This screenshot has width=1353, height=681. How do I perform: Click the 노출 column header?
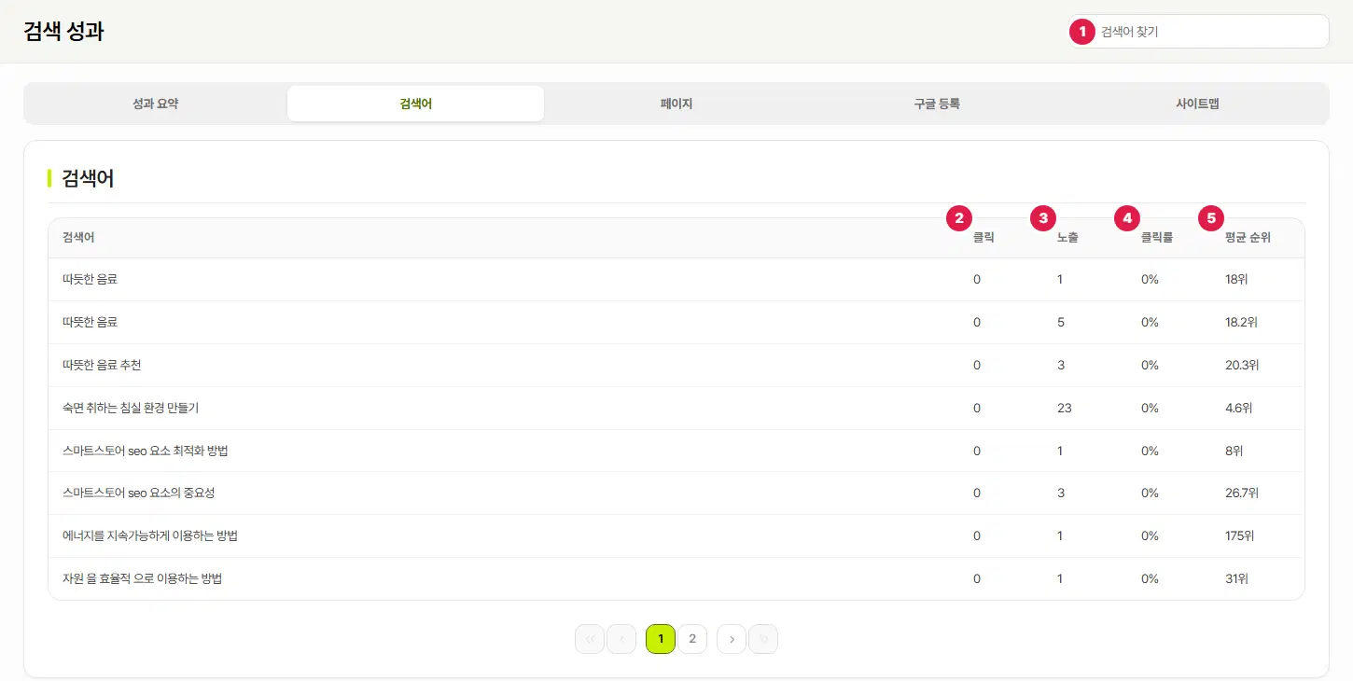pyautogui.click(x=1067, y=238)
